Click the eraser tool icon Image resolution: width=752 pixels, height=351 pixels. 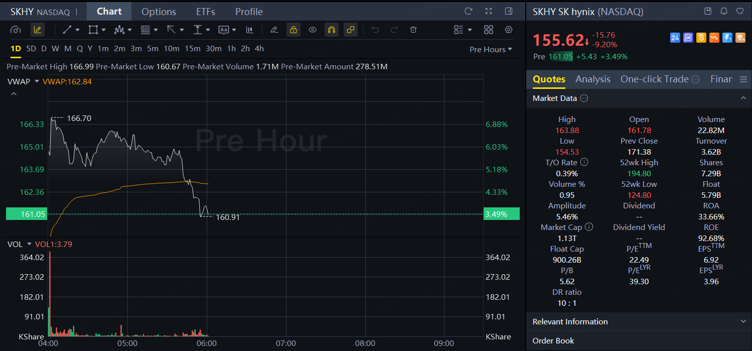pyautogui.click(x=274, y=30)
